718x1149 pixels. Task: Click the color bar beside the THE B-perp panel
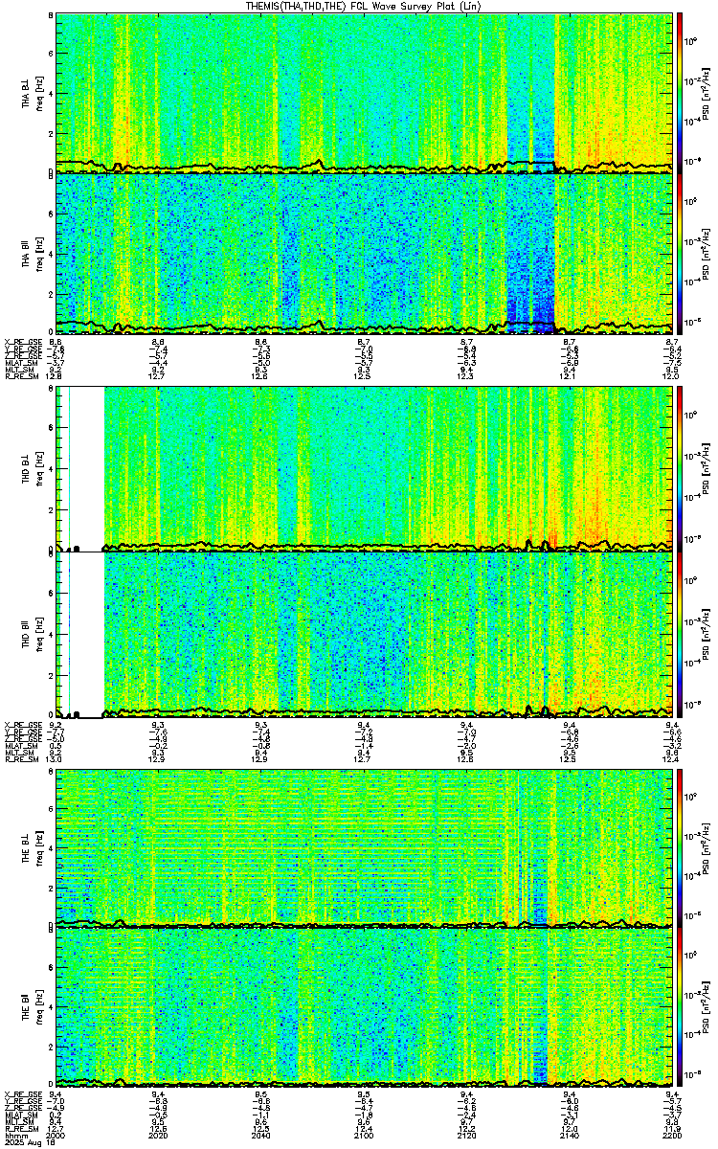click(679, 847)
